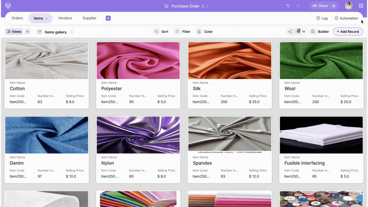Image resolution: width=368 pixels, height=207 pixels.
Task: Open the user profile avatar
Action: click(349, 6)
